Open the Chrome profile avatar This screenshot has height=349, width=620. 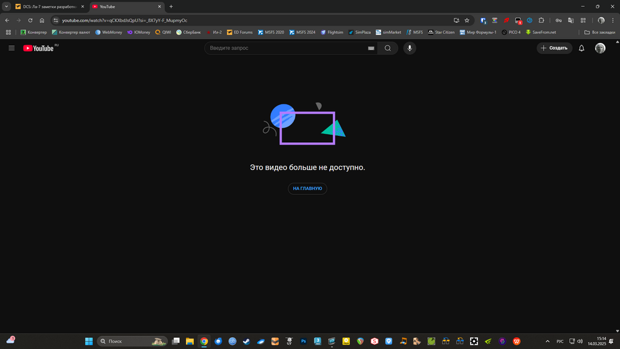coord(601,20)
